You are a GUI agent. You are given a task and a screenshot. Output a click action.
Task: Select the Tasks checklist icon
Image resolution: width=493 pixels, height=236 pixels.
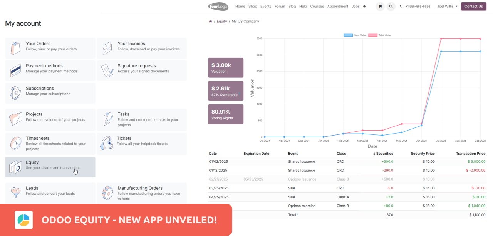coord(107,119)
